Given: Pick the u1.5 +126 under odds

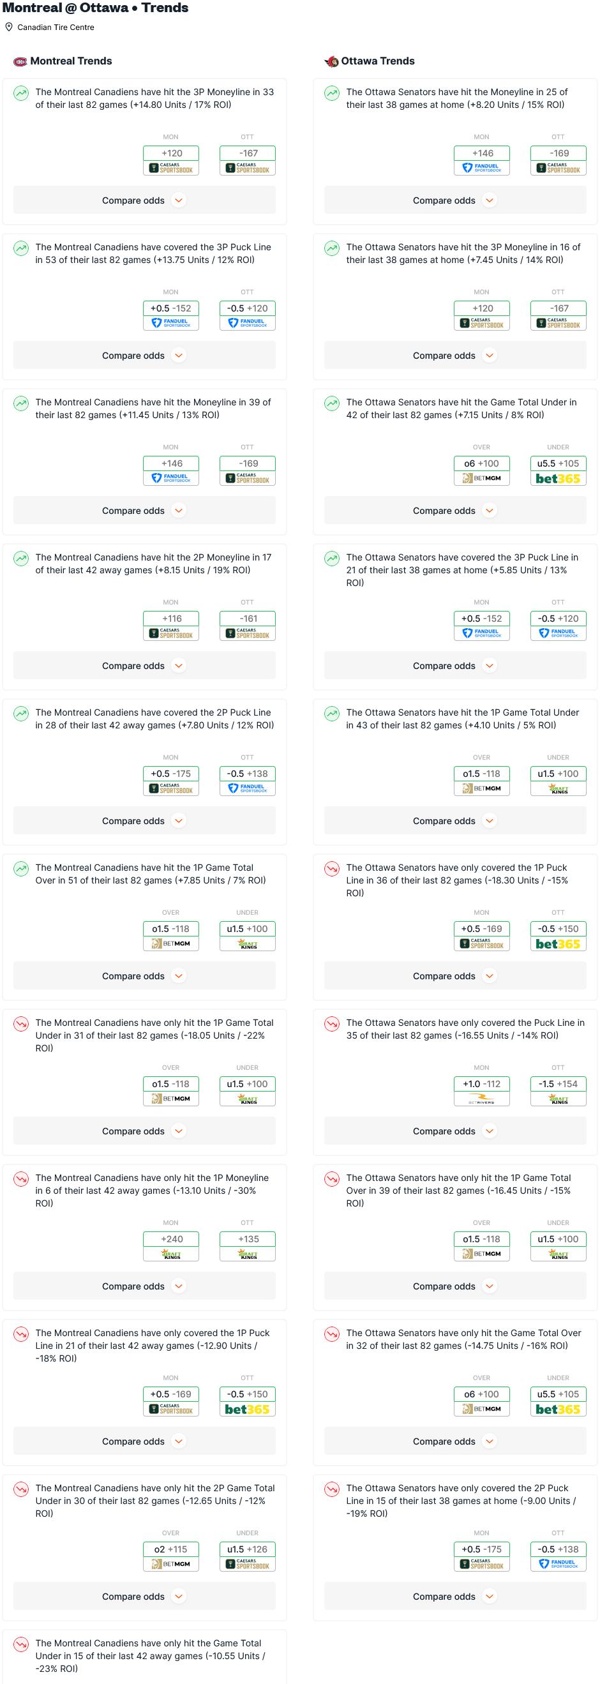Looking at the screenshot, I should (248, 1549).
